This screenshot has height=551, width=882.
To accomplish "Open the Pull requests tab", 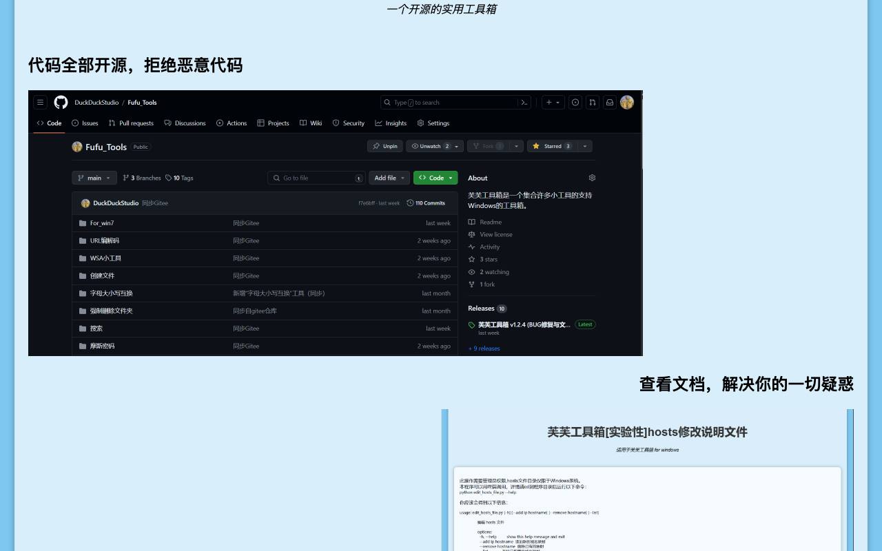I will [x=131, y=123].
